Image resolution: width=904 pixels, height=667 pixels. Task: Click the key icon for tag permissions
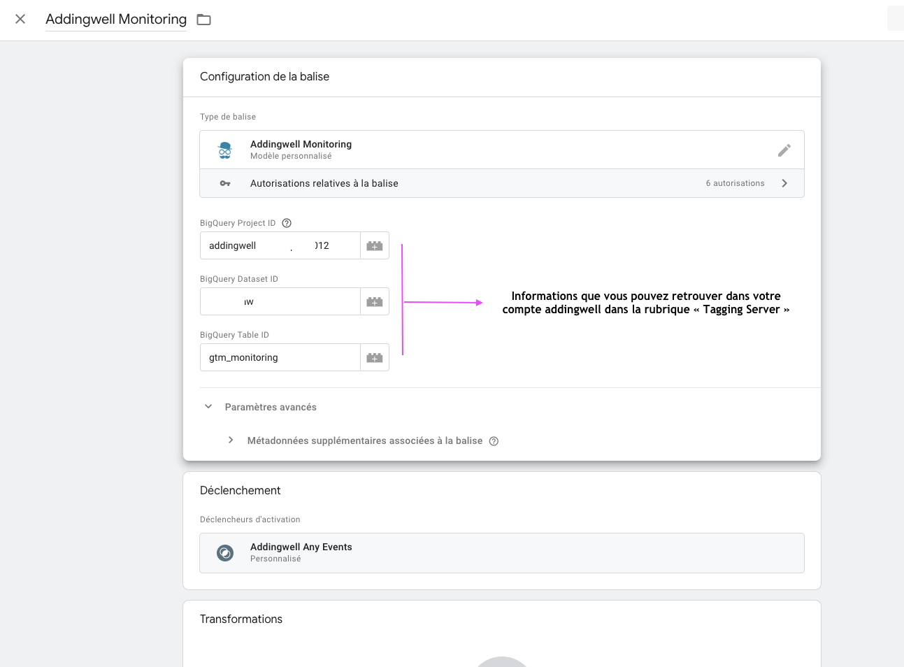pyautogui.click(x=225, y=183)
